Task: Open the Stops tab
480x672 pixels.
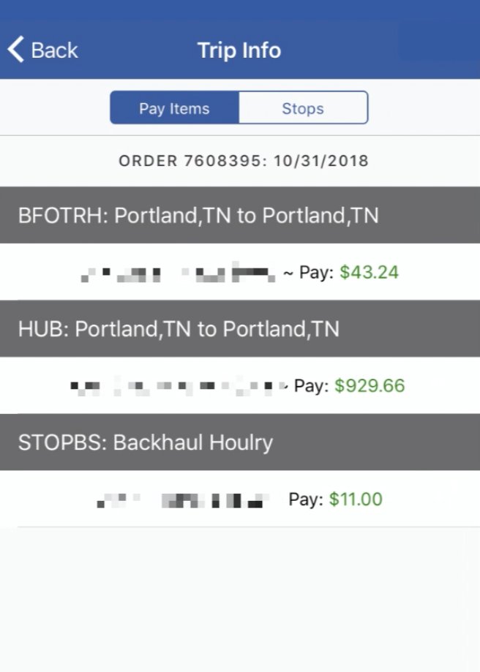Action: click(303, 107)
